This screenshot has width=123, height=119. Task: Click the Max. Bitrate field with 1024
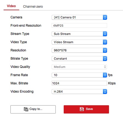(79, 83)
